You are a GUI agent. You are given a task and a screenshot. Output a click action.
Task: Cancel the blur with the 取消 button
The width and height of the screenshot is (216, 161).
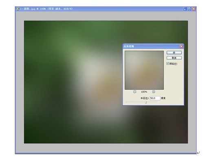coord(174,58)
